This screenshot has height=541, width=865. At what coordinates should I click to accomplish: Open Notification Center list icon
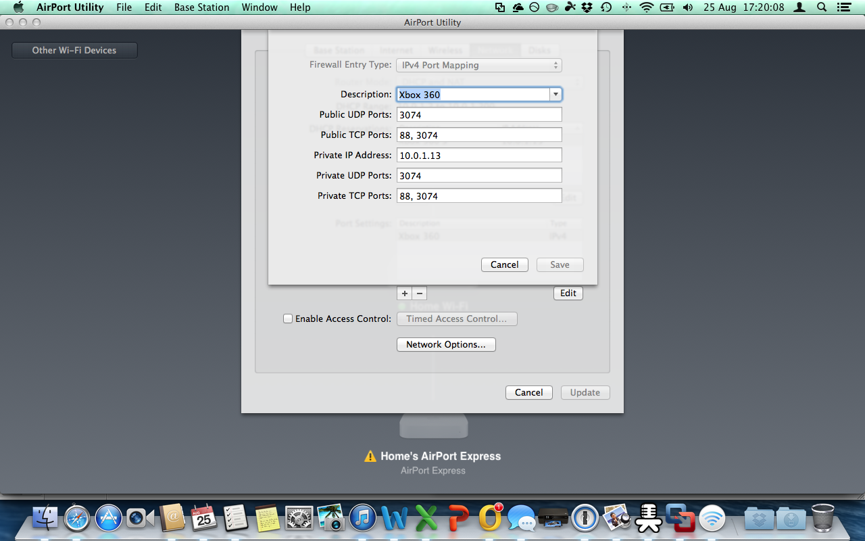(x=845, y=7)
